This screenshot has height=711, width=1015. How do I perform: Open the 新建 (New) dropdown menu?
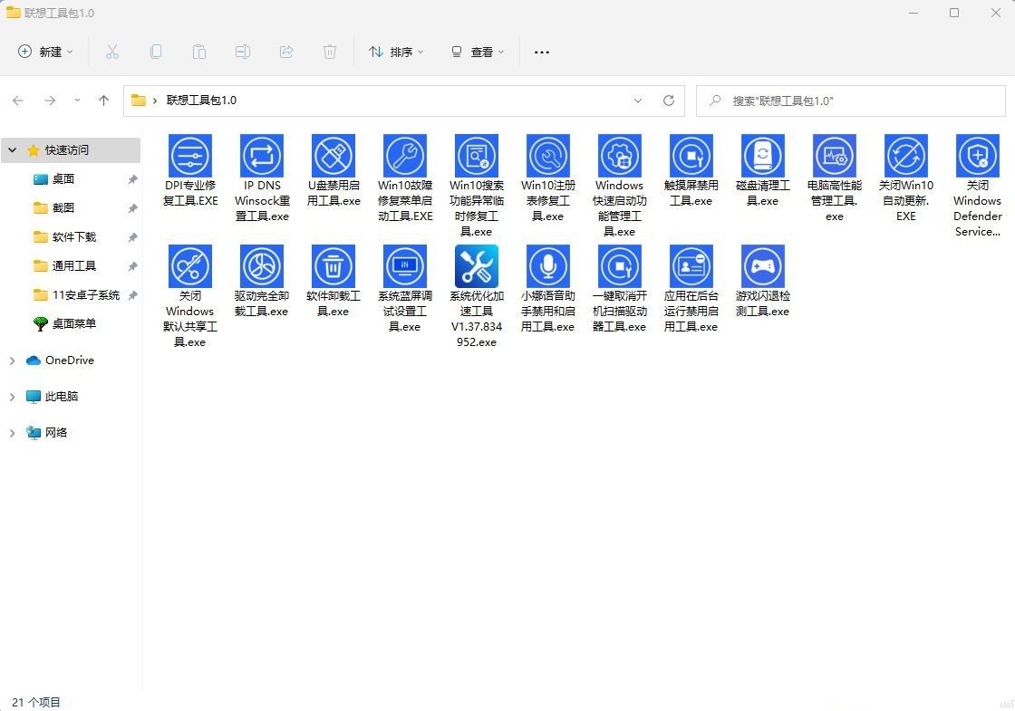click(x=45, y=52)
